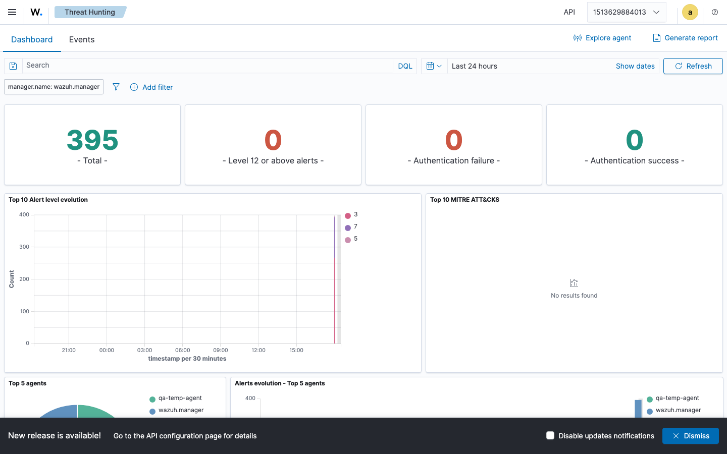Click the Wazuh logo home icon
This screenshot has height=454, width=727.
pyautogui.click(x=36, y=12)
